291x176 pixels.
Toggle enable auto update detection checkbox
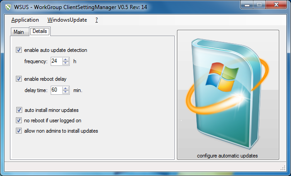click(19, 50)
